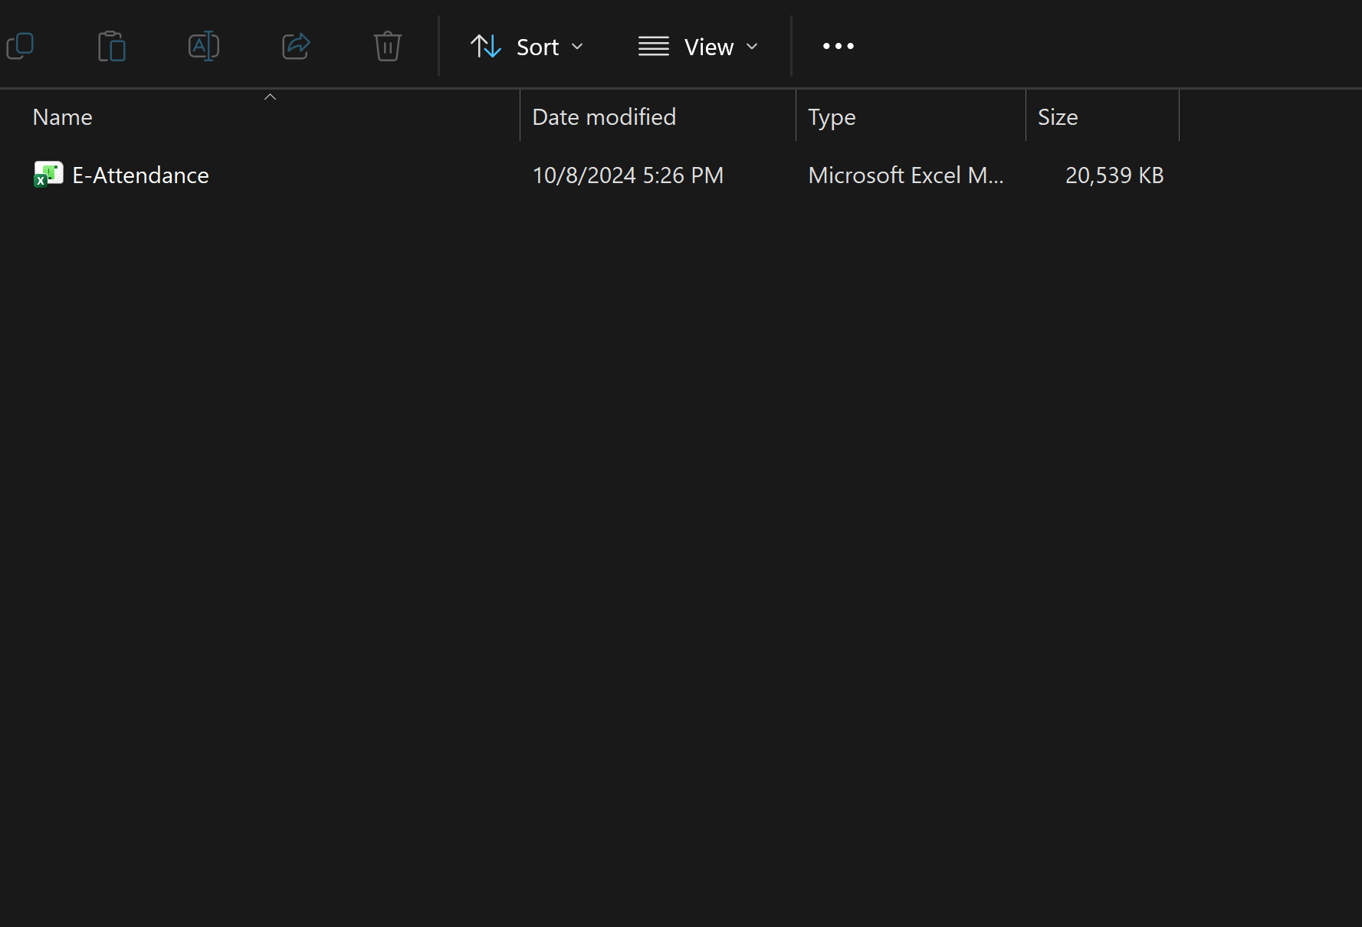Image resolution: width=1362 pixels, height=927 pixels.
Task: Open the View dropdown
Action: [x=698, y=47]
